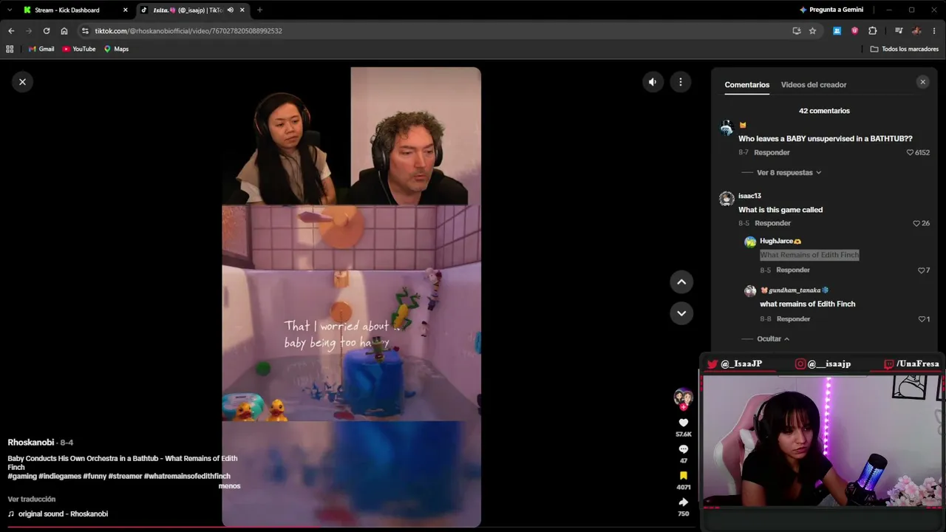Close the comments side panel
This screenshot has height=532, width=946.
(922, 82)
